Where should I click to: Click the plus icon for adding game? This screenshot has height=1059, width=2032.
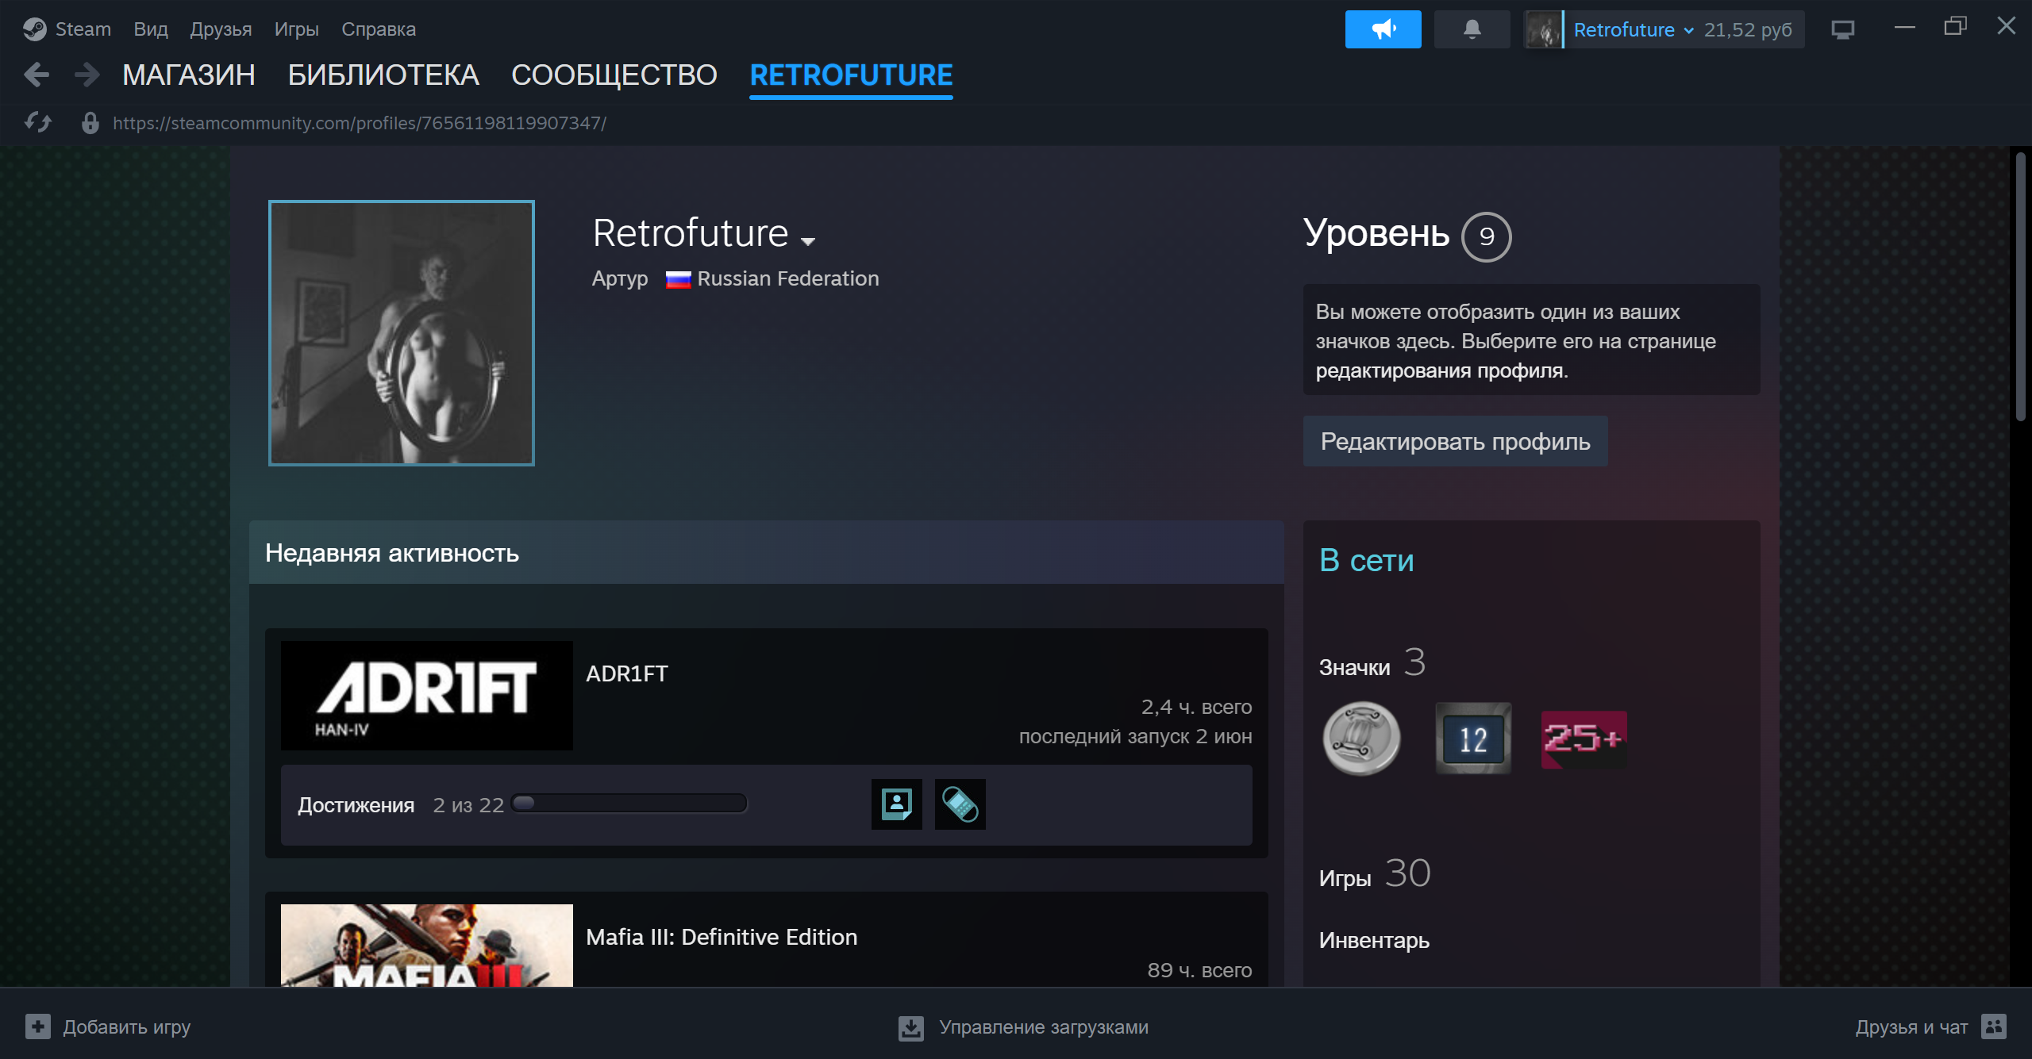[x=37, y=1026]
